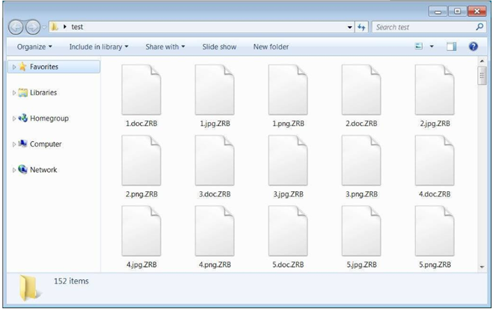
Task: Click the search magnifier icon
Action: [x=479, y=27]
